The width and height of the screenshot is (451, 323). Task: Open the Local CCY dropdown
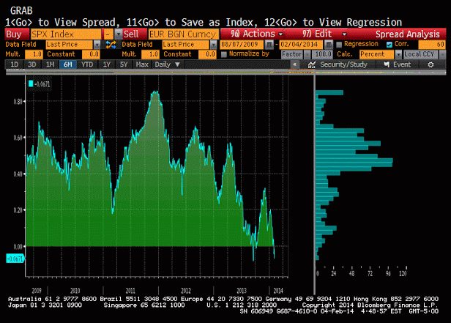coord(442,54)
